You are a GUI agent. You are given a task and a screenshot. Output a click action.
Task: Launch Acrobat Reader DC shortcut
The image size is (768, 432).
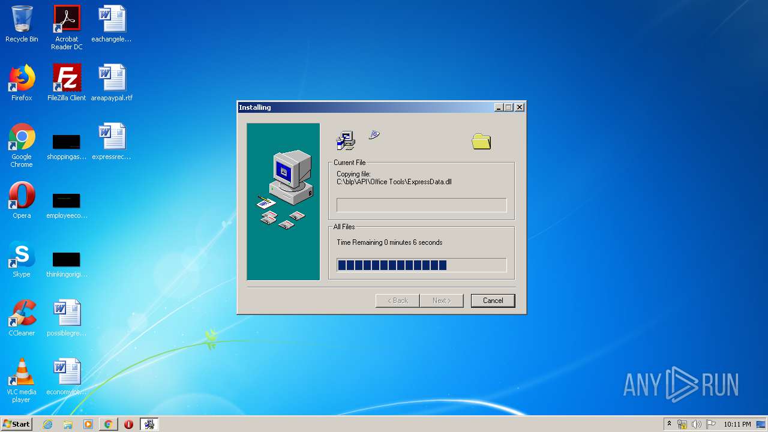66,28
